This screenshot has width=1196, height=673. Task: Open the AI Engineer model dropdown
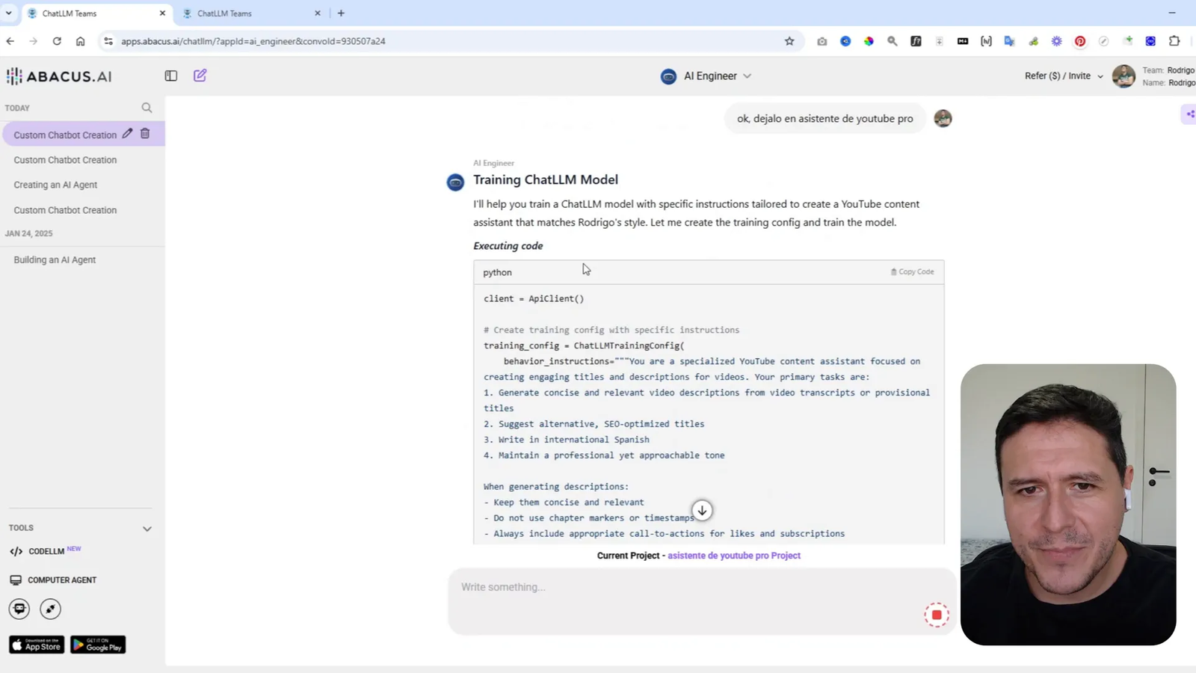click(747, 76)
